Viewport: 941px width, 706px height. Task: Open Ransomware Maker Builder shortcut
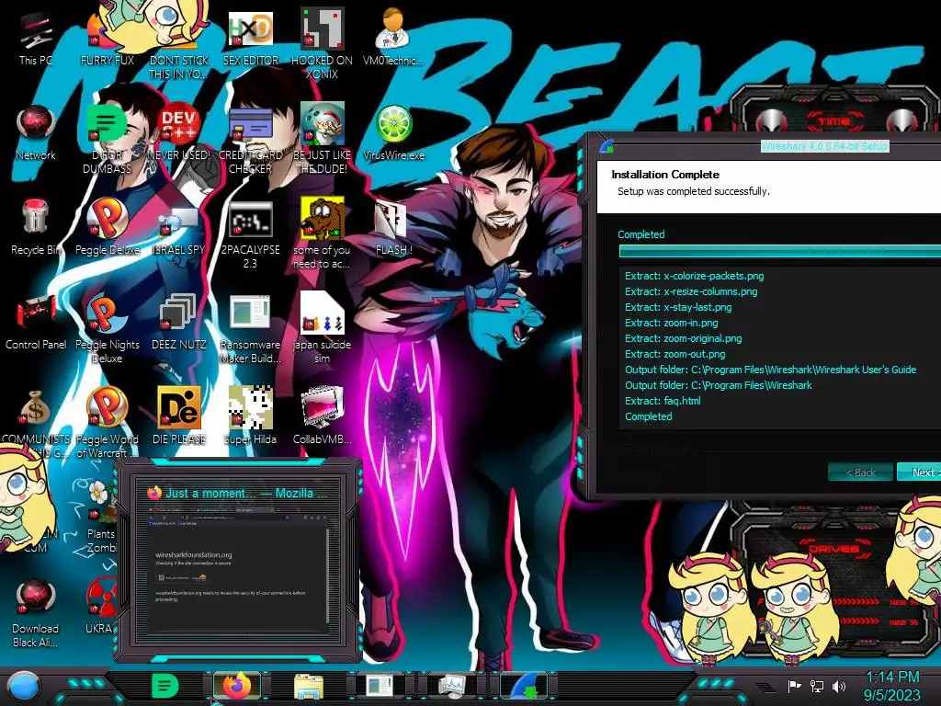point(251,329)
